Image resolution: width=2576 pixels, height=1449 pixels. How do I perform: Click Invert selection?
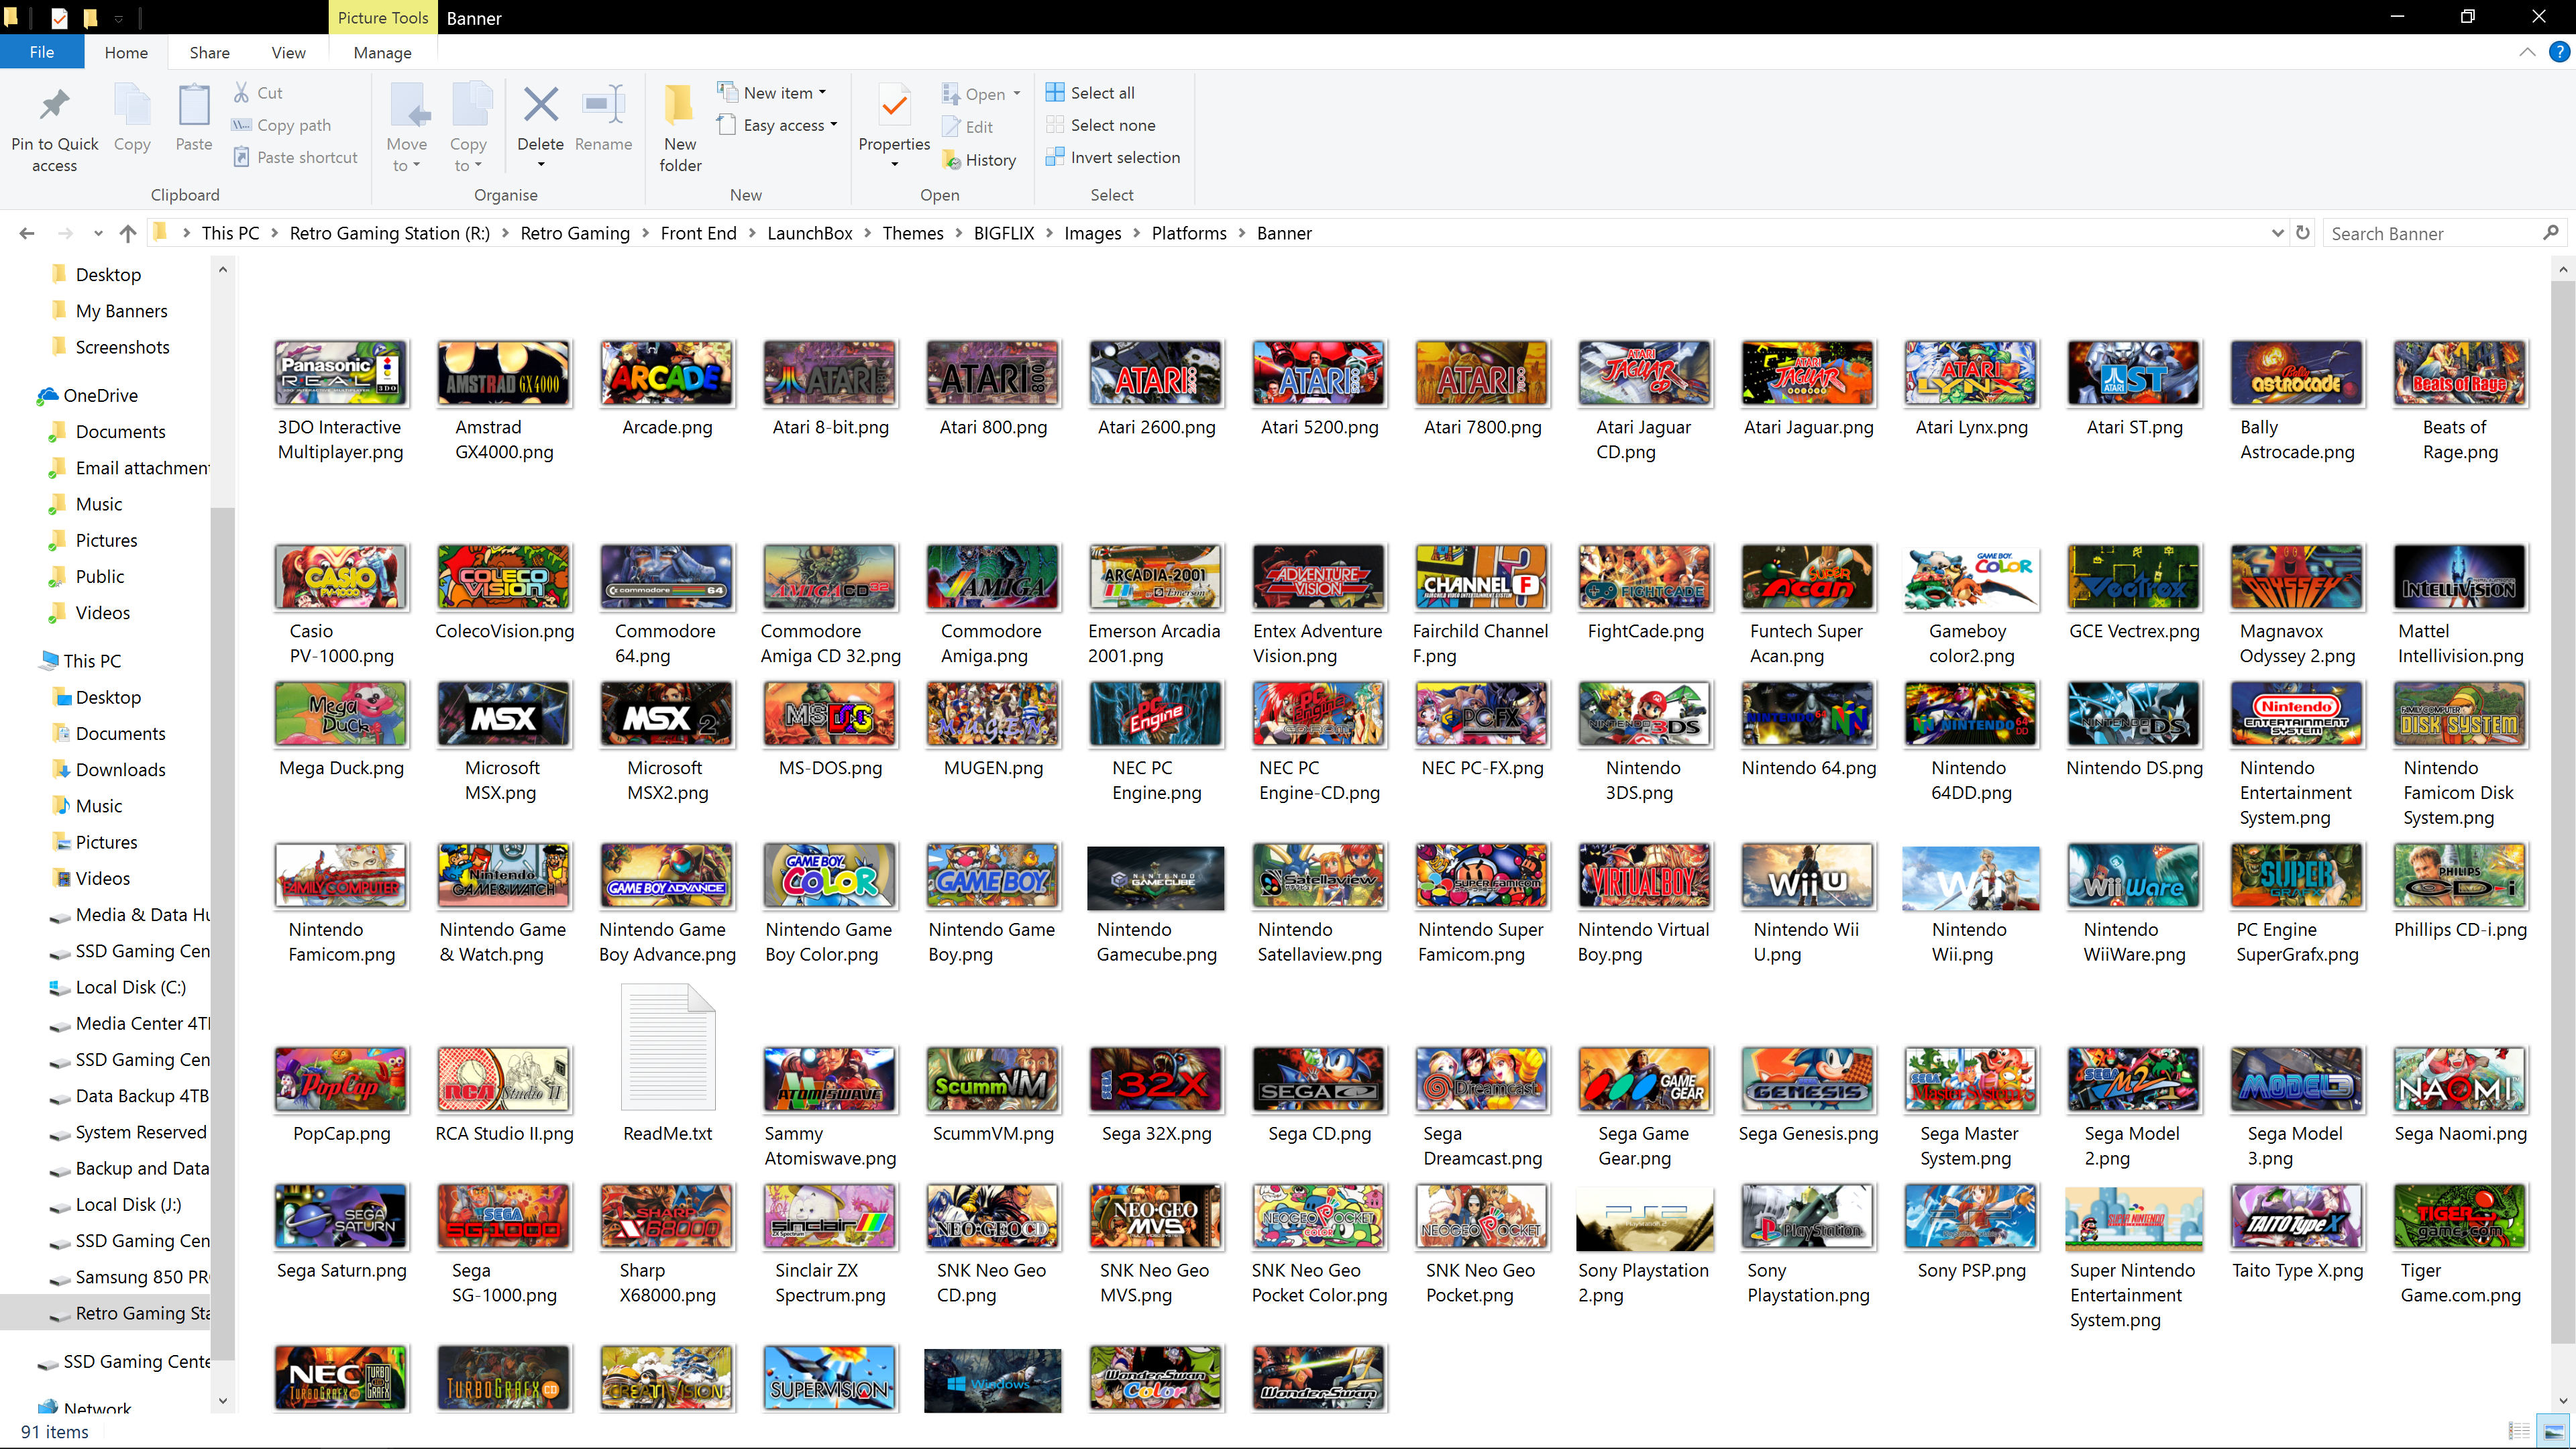click(1113, 157)
